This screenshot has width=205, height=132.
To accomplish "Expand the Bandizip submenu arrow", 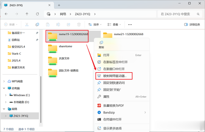I will coord(145,113).
